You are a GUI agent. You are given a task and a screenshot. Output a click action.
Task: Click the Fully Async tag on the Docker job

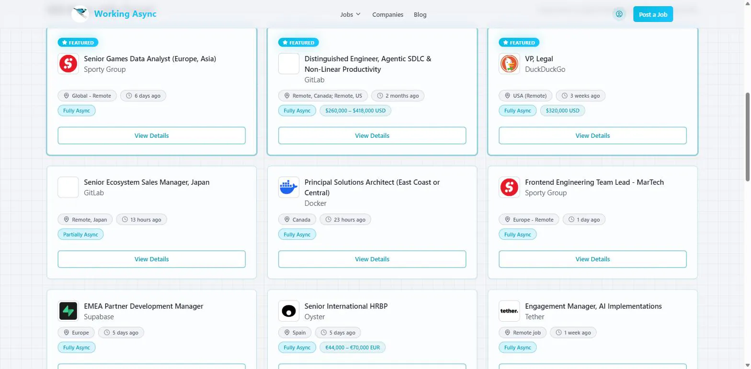pos(297,235)
